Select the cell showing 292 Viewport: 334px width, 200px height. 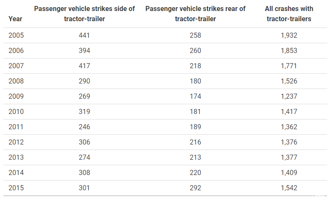pos(195,188)
